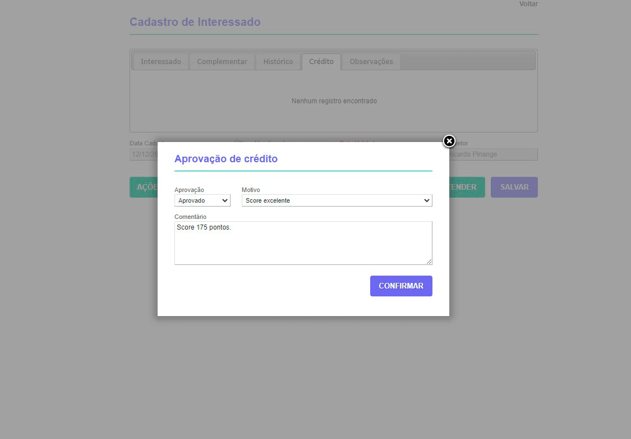Close the Aprovação de crédito dialog
Image resolution: width=631 pixels, height=439 pixels.
(449, 141)
